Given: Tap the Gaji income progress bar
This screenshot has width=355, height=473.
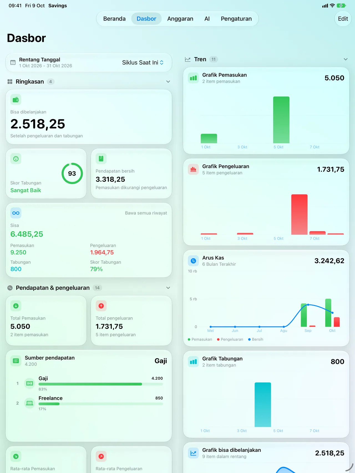Looking at the screenshot, I should (x=101, y=384).
